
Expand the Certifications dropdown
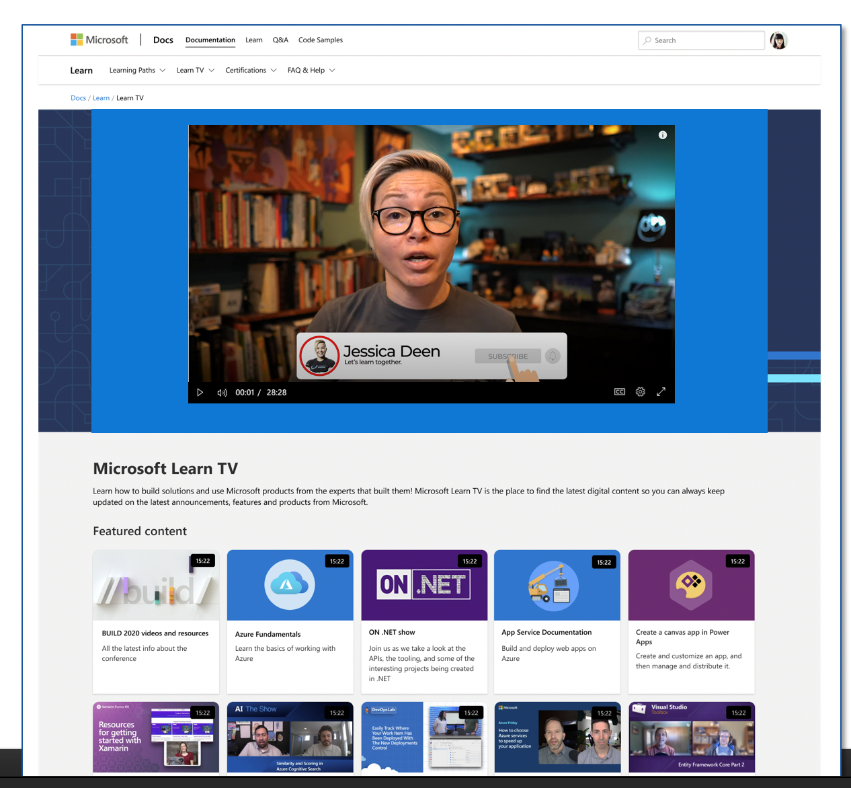251,70
